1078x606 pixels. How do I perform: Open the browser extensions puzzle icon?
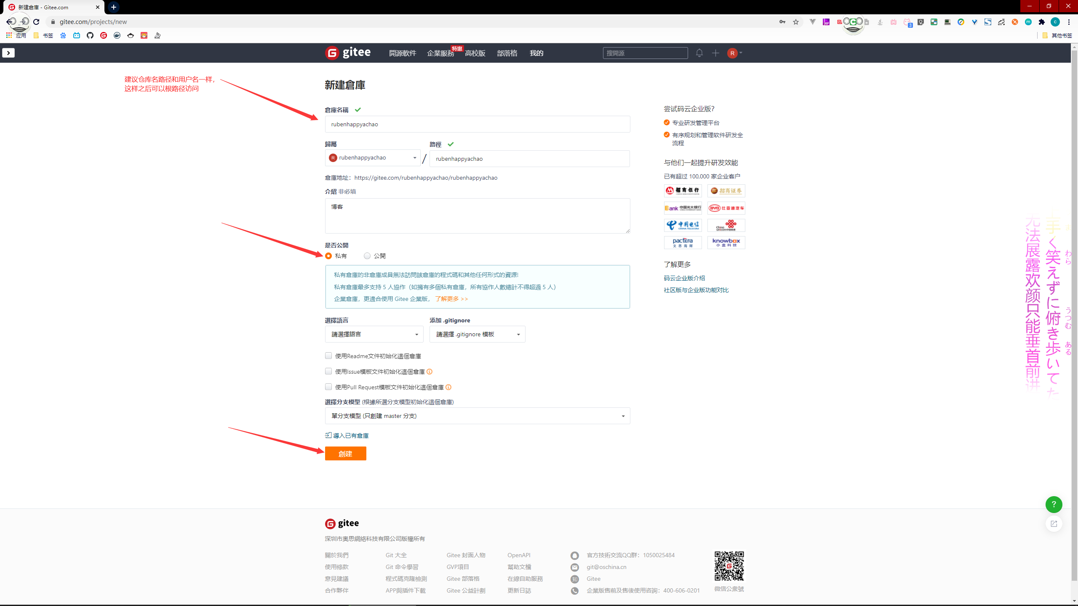[1042, 22]
